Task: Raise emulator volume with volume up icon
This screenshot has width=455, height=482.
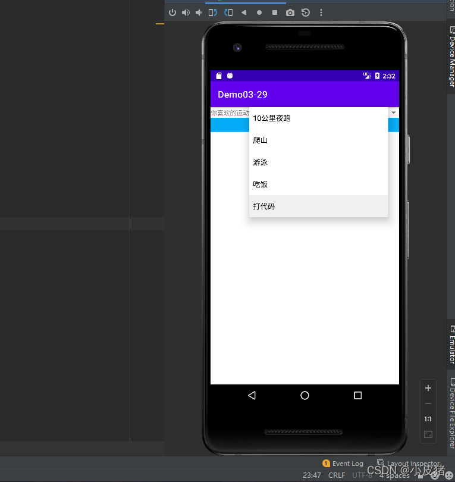Action: pyautogui.click(x=186, y=12)
